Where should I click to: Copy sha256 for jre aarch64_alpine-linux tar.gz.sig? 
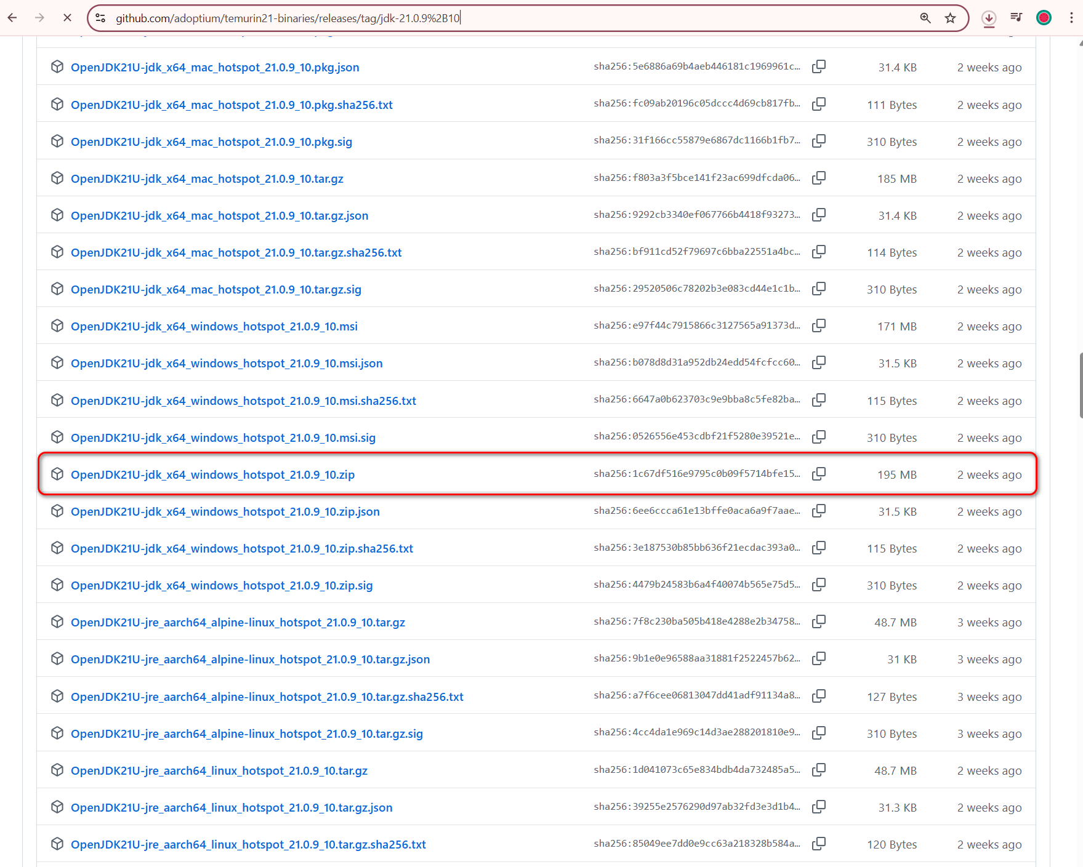819,733
